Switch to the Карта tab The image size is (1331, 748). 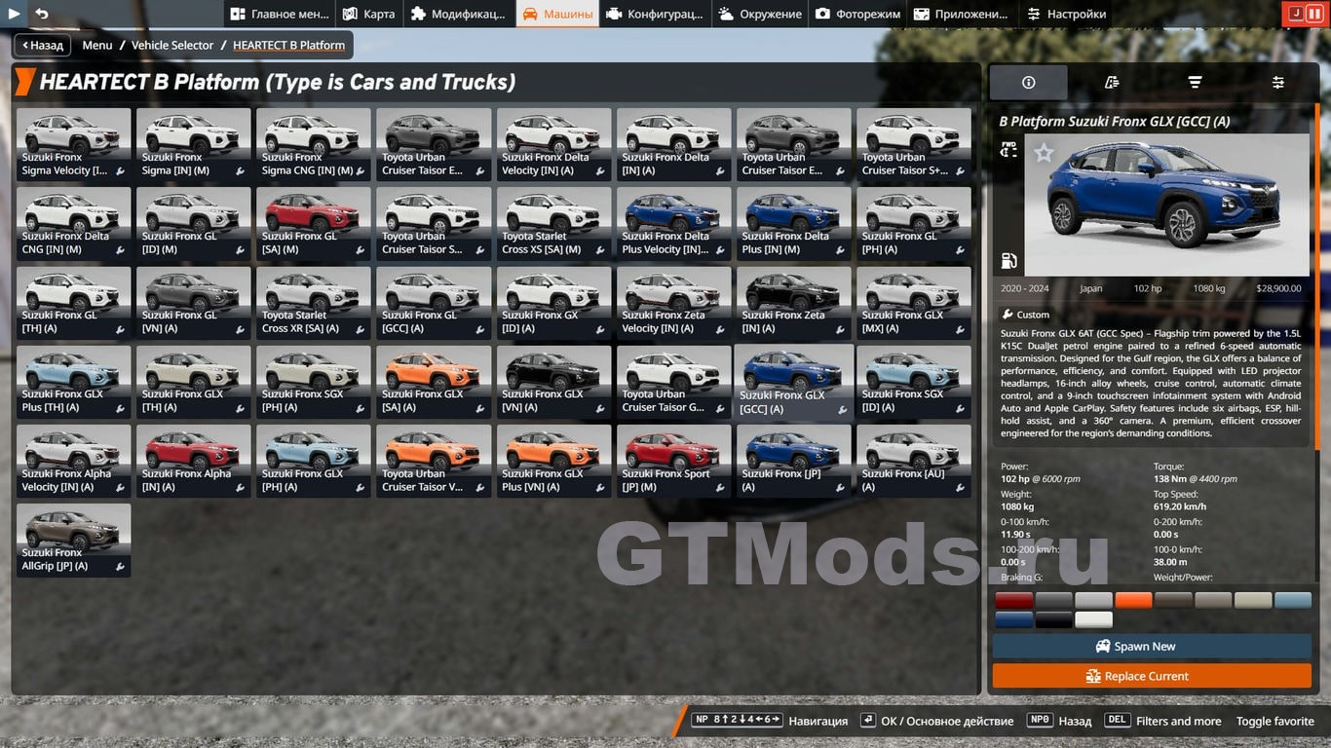click(368, 14)
